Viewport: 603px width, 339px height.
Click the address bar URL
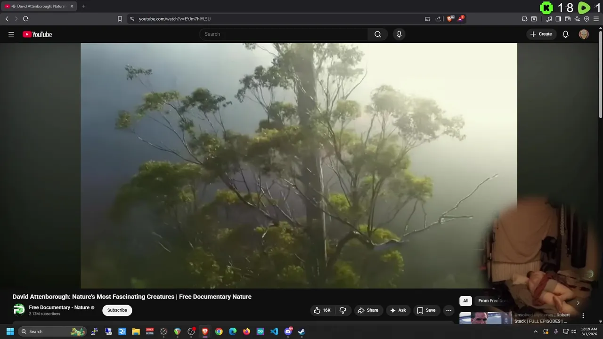pyautogui.click(x=175, y=19)
